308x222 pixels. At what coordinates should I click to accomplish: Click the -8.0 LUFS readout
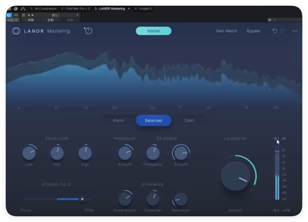[x=281, y=210]
